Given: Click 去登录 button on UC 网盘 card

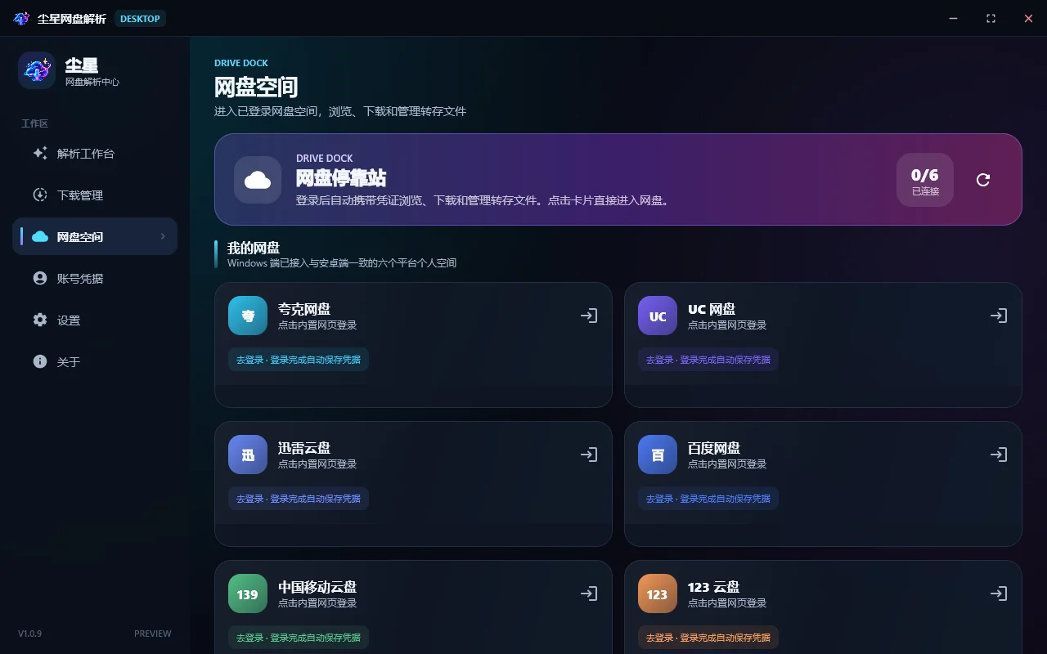Looking at the screenshot, I should [708, 360].
